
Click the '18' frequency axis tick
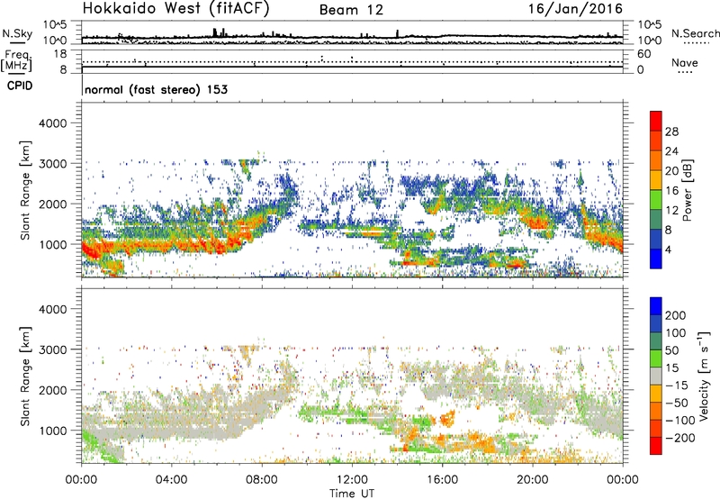point(60,54)
